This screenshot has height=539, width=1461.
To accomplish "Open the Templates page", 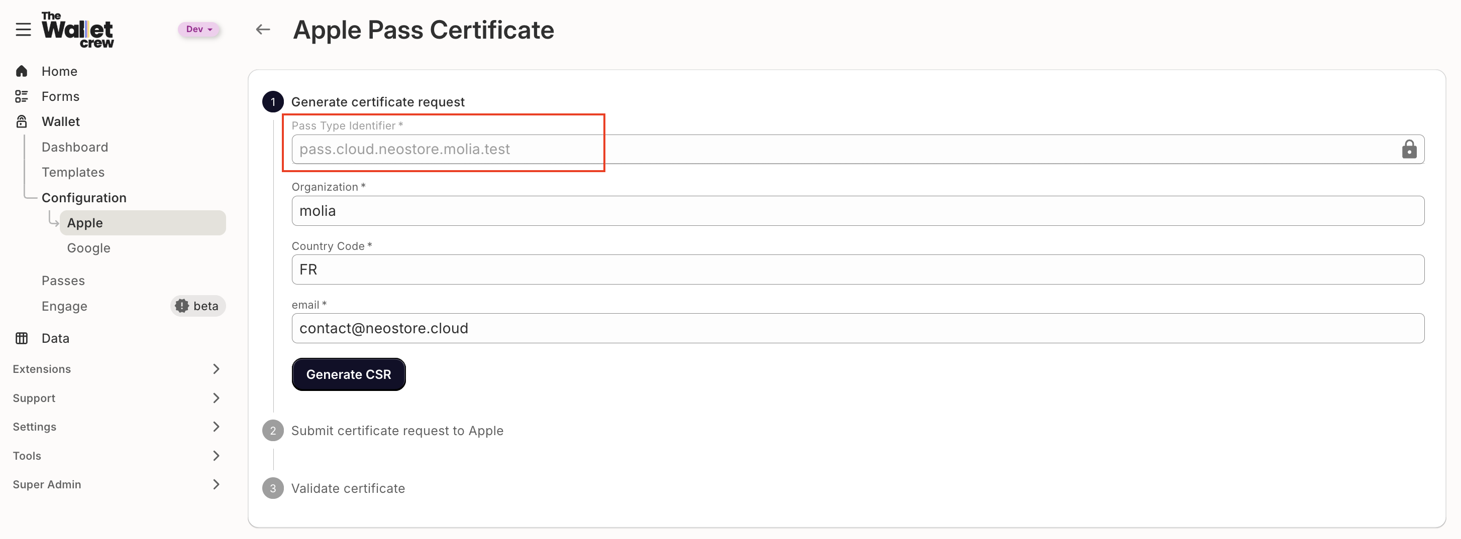I will pos(73,172).
